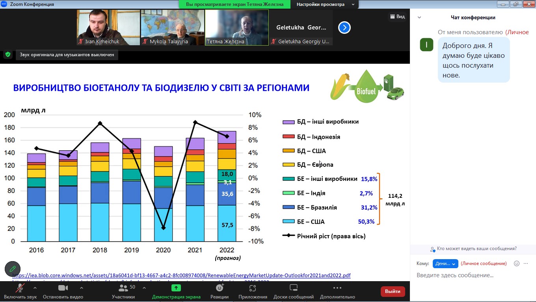Click the Выйти leave button

point(393,291)
